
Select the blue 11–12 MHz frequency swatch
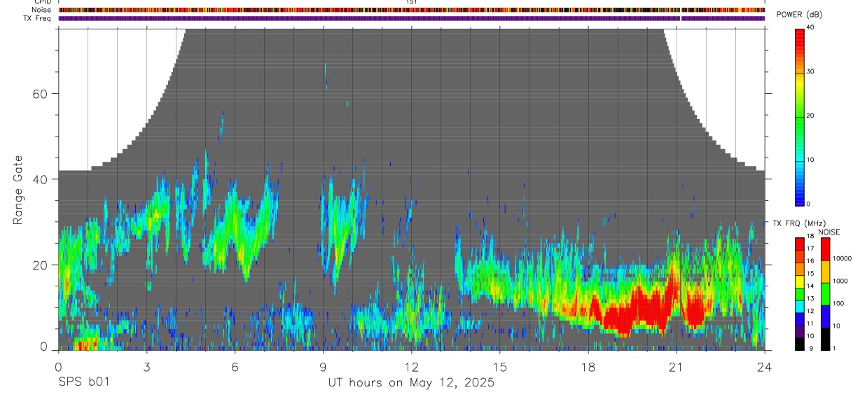click(x=800, y=319)
